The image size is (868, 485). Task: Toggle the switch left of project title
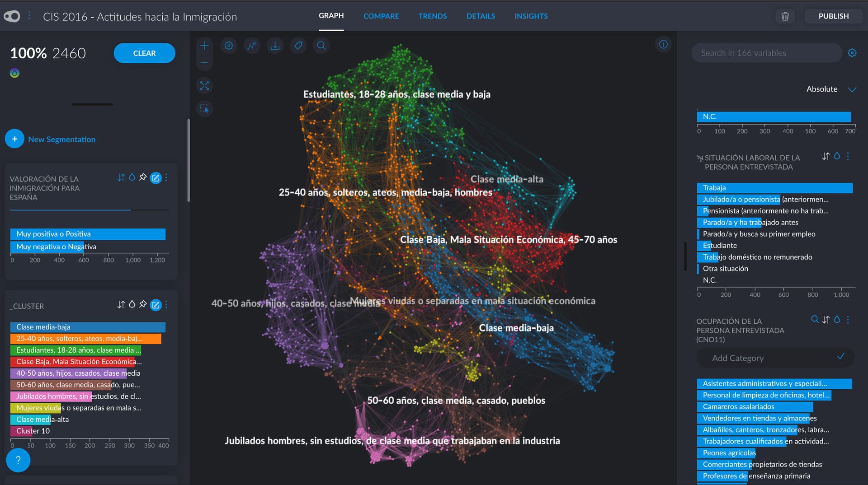pyautogui.click(x=12, y=16)
